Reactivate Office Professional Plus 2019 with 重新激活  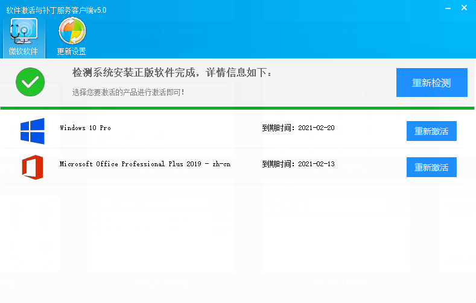[431, 167]
